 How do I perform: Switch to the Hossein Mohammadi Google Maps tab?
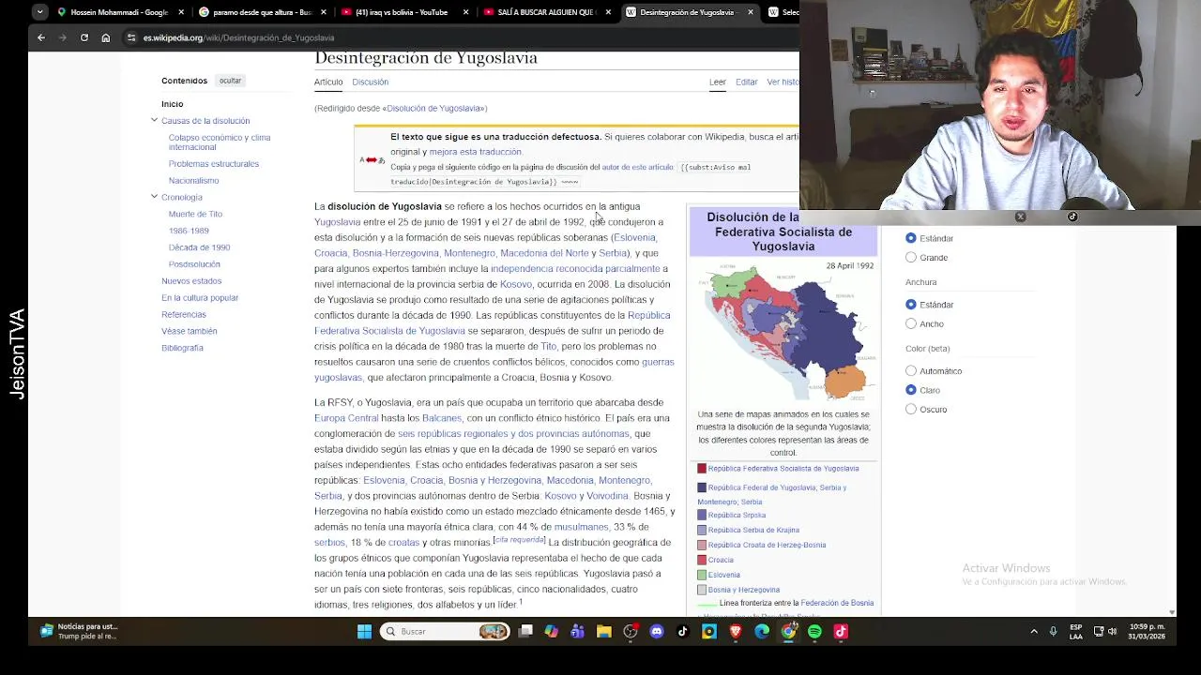[118, 12]
